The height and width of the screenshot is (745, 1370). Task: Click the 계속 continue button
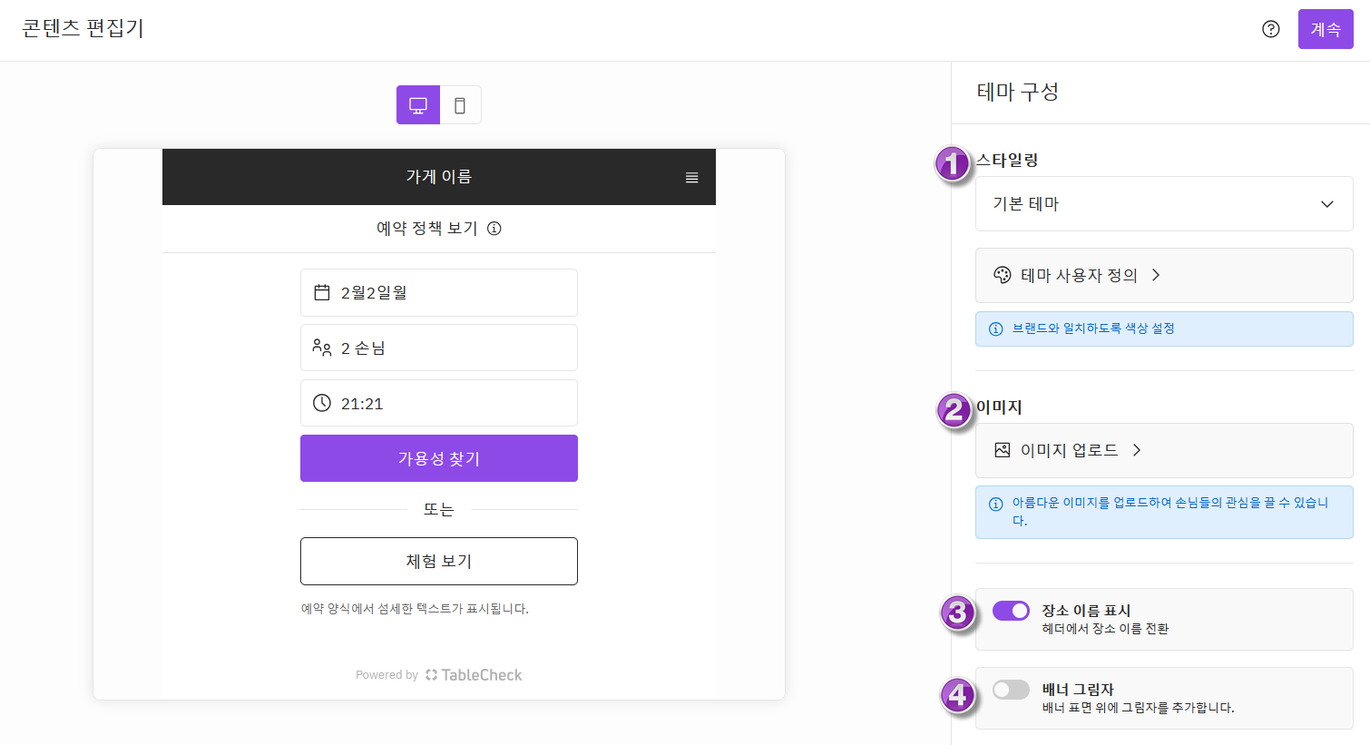click(x=1326, y=29)
